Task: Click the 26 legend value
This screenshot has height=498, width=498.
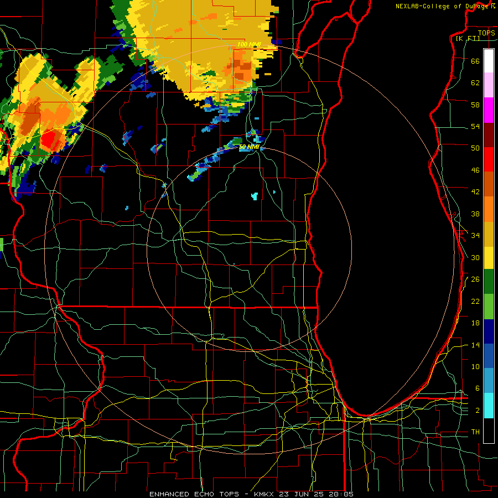Action: pos(475,279)
